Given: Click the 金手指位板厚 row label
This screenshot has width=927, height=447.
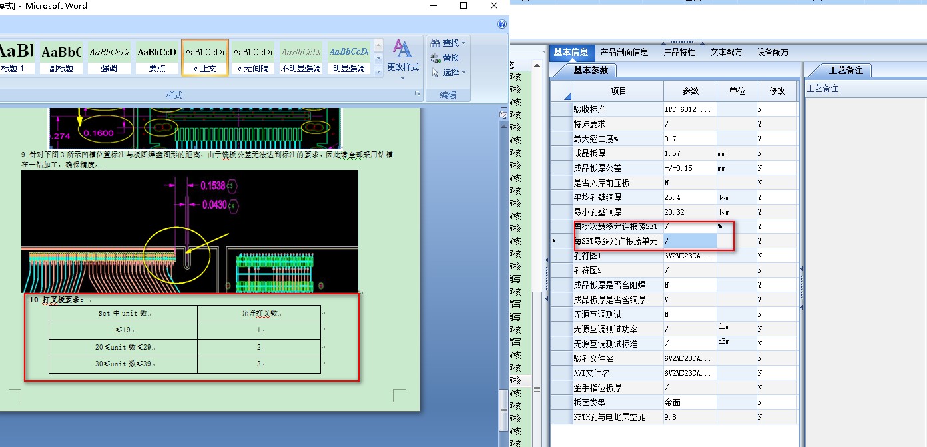Looking at the screenshot, I should click(x=598, y=388).
